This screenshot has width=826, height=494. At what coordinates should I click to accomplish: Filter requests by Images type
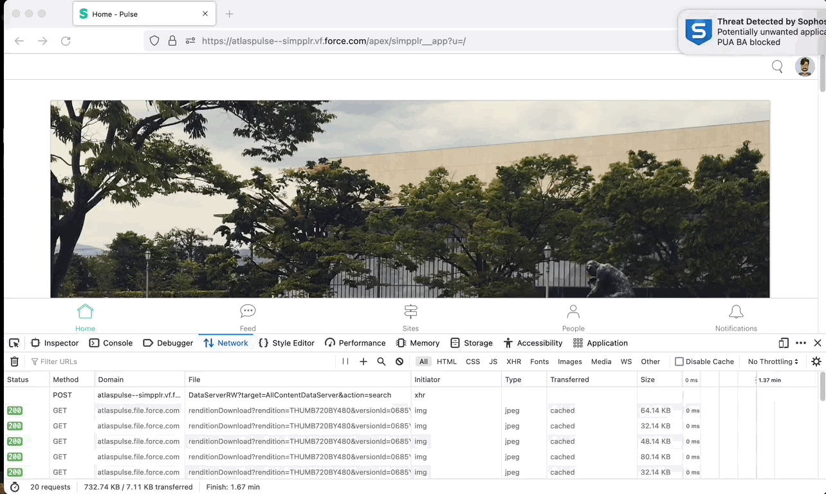[x=569, y=361]
